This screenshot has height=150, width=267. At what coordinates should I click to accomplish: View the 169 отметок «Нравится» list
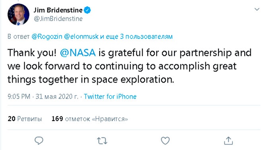(x=90, y=119)
